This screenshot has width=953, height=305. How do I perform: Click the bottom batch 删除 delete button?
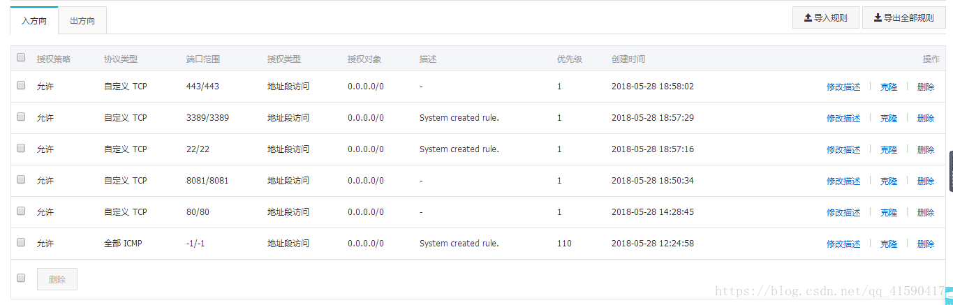(x=57, y=279)
